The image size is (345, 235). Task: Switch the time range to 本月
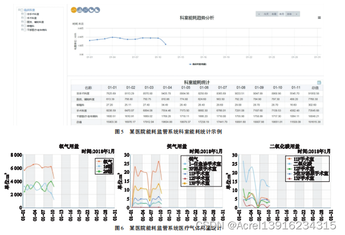coord(282,14)
